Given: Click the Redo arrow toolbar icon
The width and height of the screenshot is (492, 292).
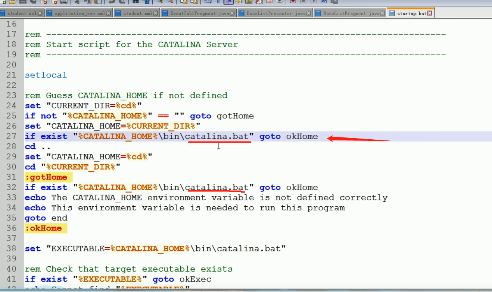Looking at the screenshot, I should click(x=122, y=2).
